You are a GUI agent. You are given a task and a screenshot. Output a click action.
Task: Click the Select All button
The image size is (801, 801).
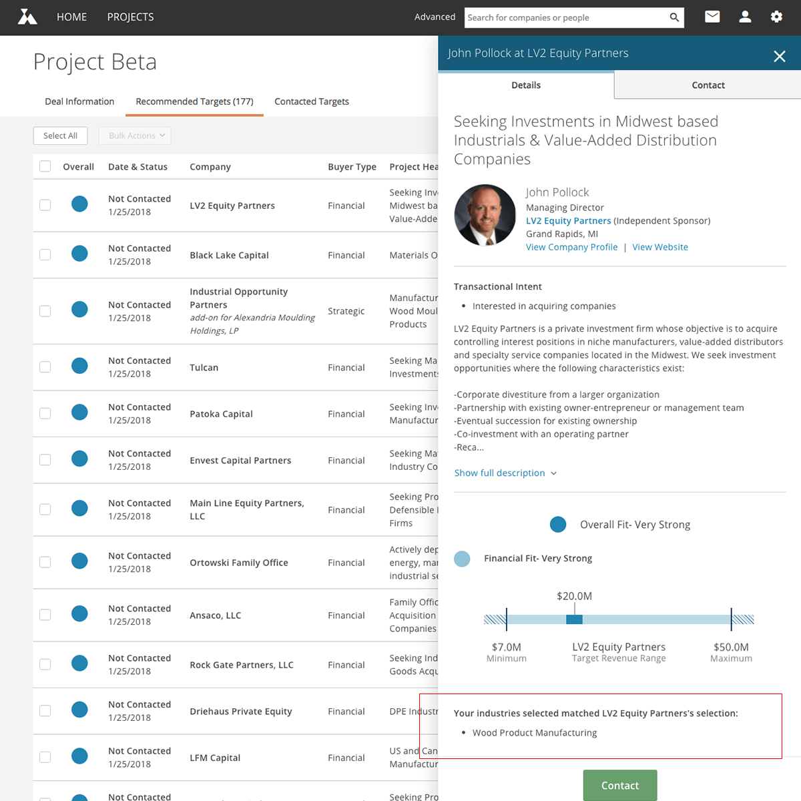(60, 136)
